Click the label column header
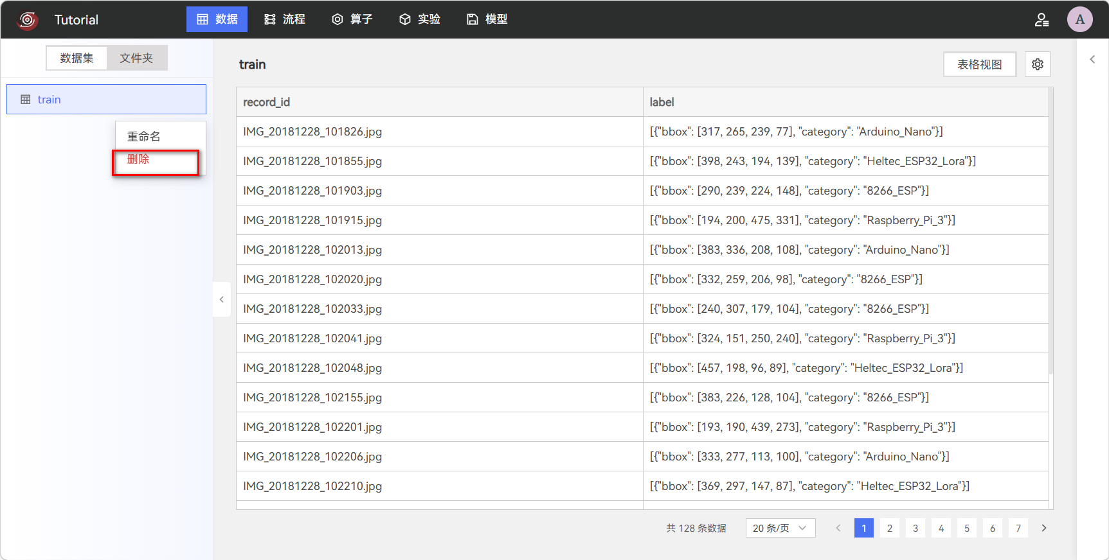Screen dimensions: 1109x560 coord(846,102)
